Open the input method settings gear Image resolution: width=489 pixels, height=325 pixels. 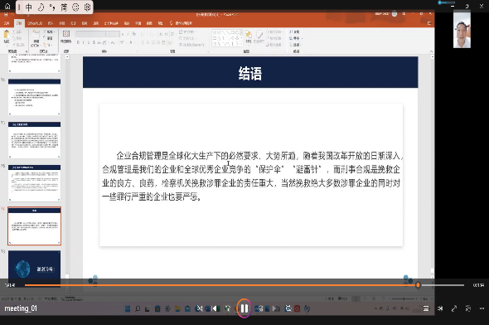[x=87, y=7]
